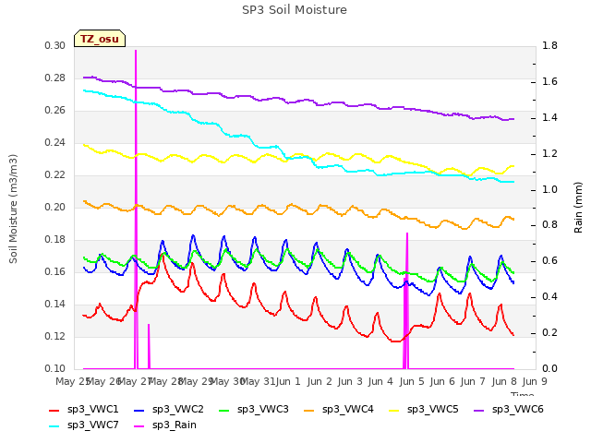Click the Jun 9 date tick label
591x443 pixels.
[535, 382]
